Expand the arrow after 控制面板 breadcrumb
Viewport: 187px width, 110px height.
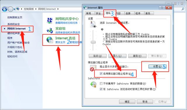pos(36,9)
